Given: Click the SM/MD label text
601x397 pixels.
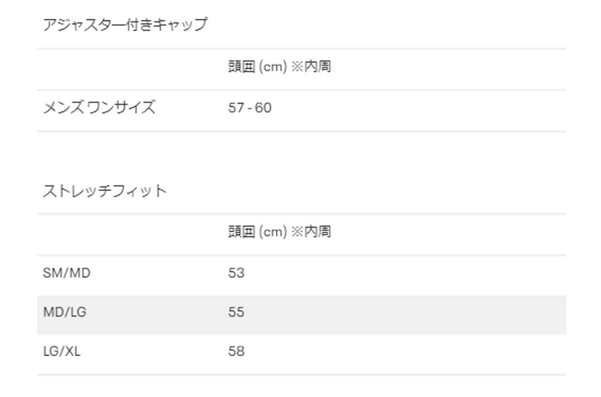Looking at the screenshot, I should [x=66, y=272].
